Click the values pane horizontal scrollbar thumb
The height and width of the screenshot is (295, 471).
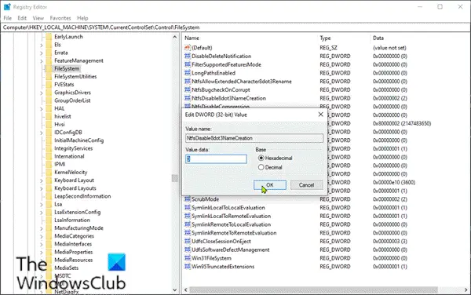tap(313, 290)
